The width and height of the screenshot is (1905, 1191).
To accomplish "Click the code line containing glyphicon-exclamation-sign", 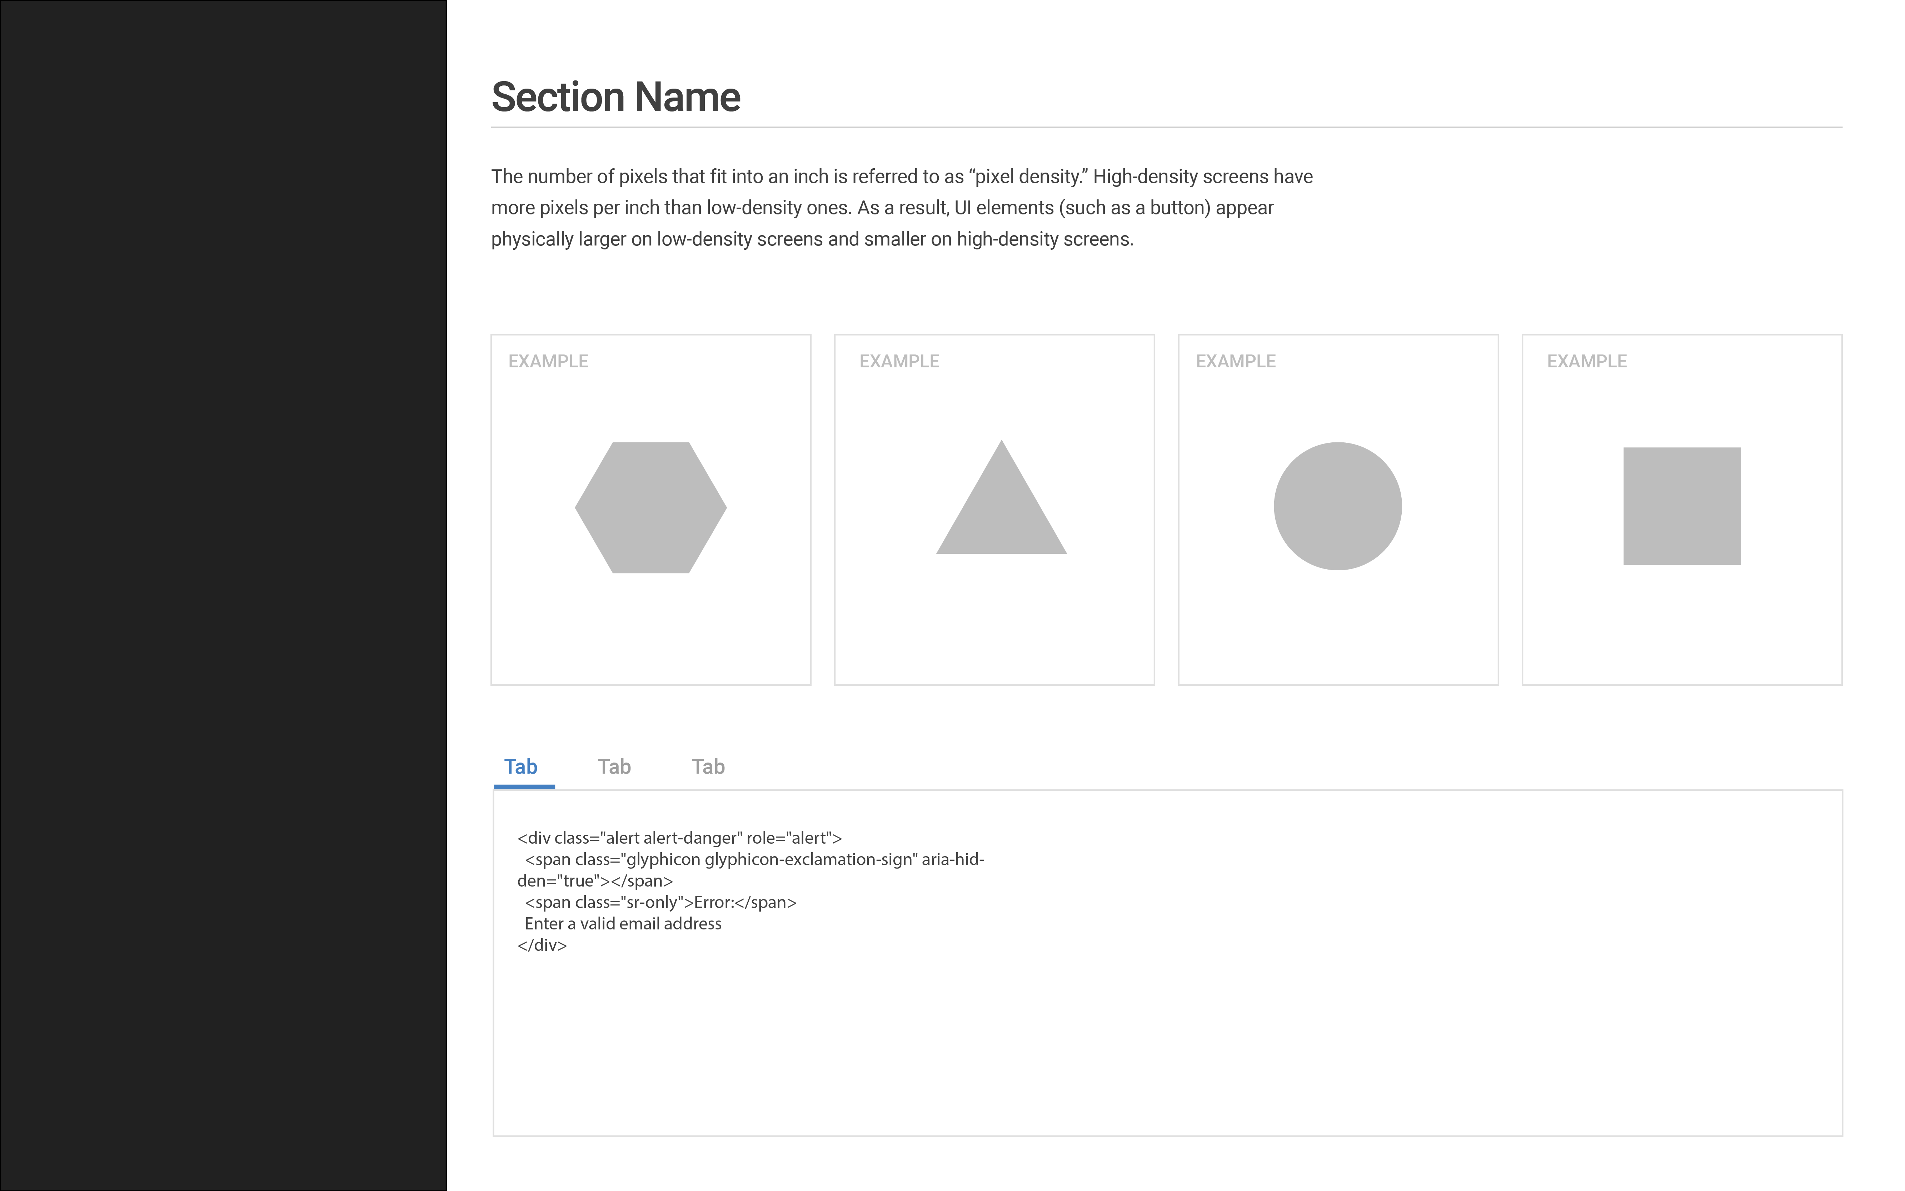I will point(754,859).
